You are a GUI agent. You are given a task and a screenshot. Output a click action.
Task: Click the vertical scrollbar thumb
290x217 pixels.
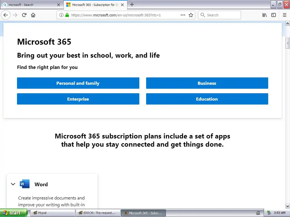coord(288,43)
